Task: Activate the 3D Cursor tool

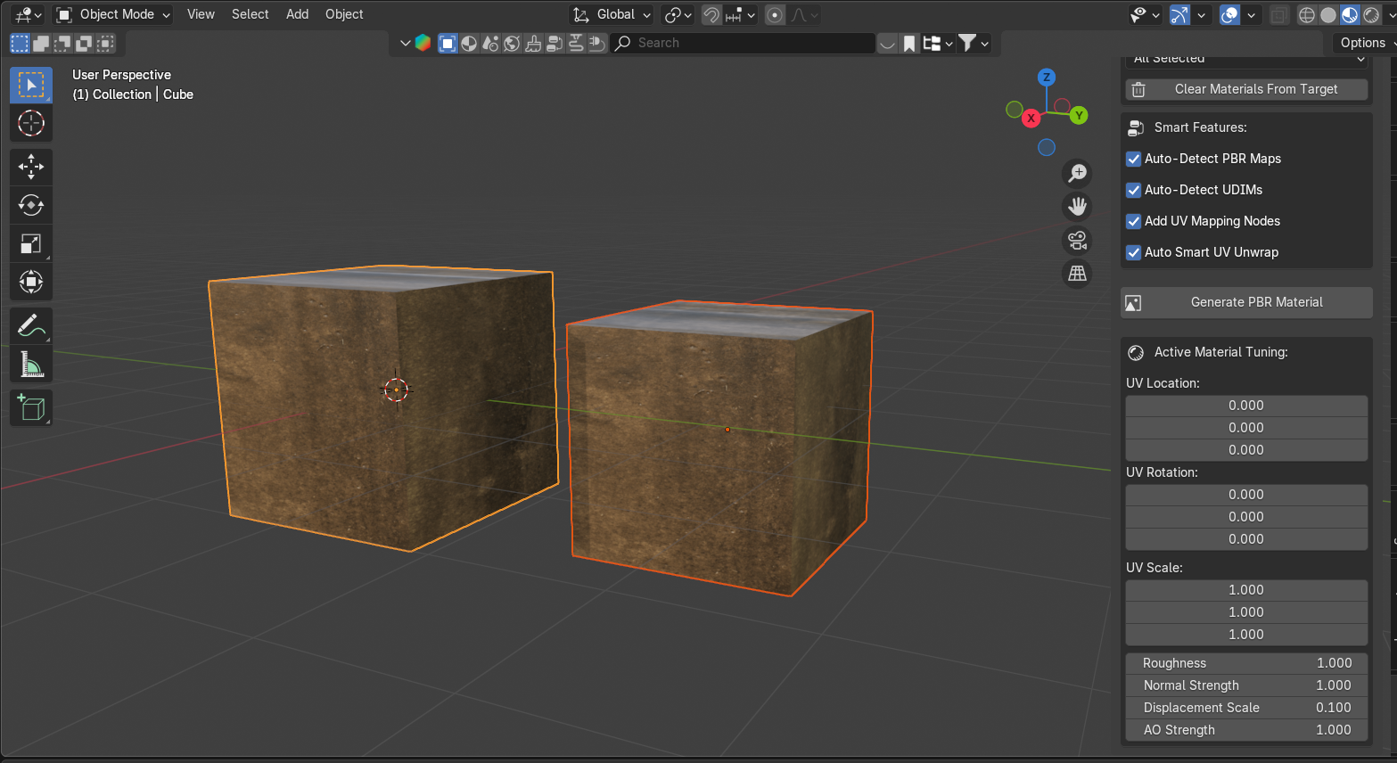Action: (x=31, y=123)
